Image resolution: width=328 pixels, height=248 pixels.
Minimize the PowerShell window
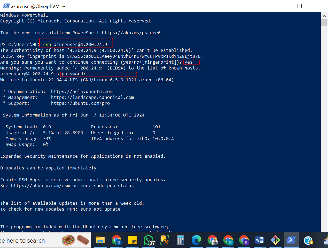pyautogui.click(x=281, y=6)
